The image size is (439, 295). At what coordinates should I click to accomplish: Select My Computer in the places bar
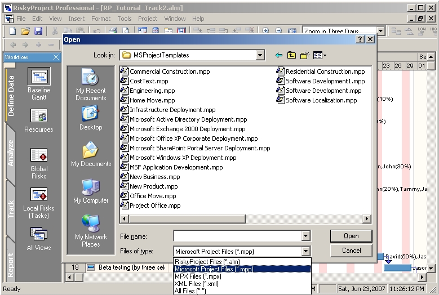pos(91,191)
